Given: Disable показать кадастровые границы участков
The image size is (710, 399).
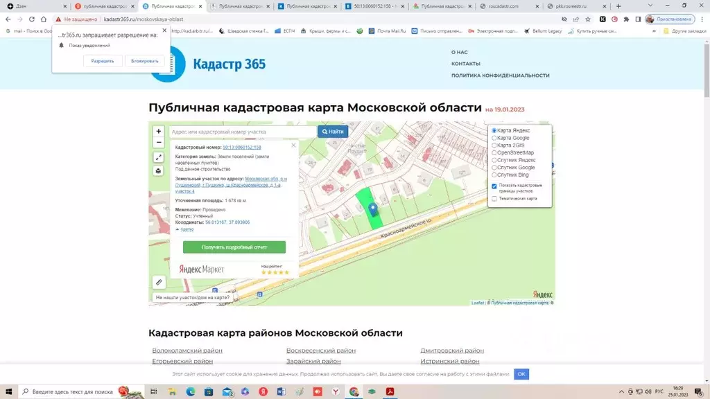Looking at the screenshot, I should point(494,186).
